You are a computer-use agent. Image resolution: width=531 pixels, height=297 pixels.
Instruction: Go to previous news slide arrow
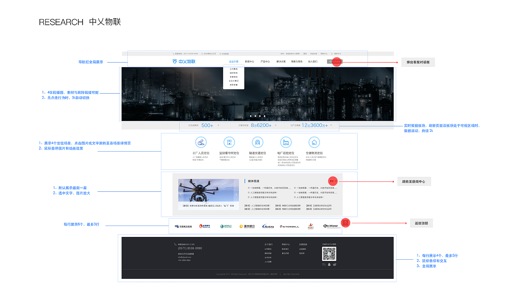click(x=181, y=194)
